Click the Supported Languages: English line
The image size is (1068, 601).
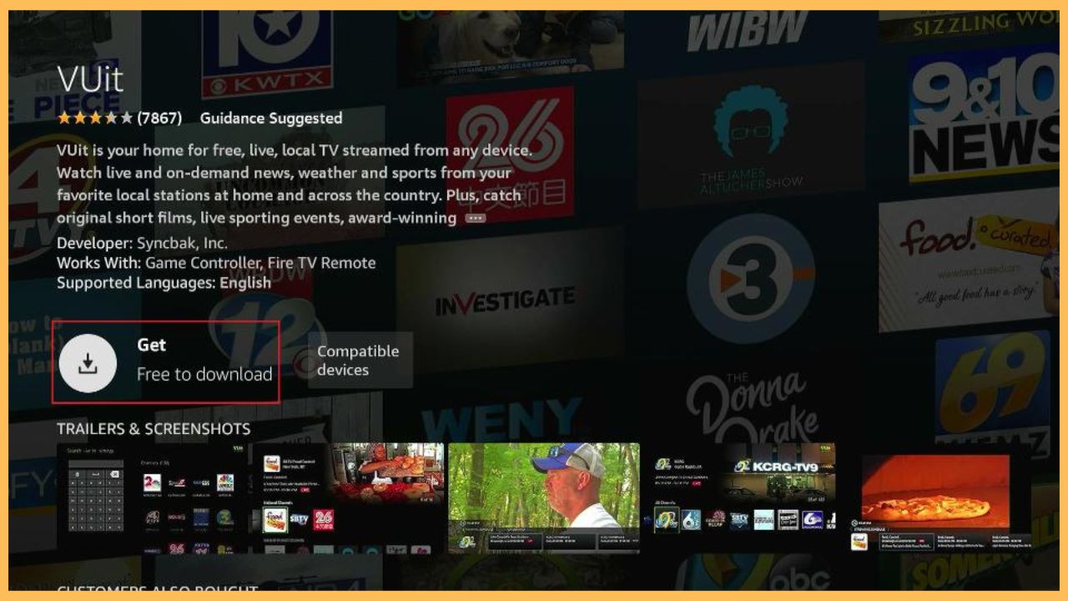(x=164, y=283)
